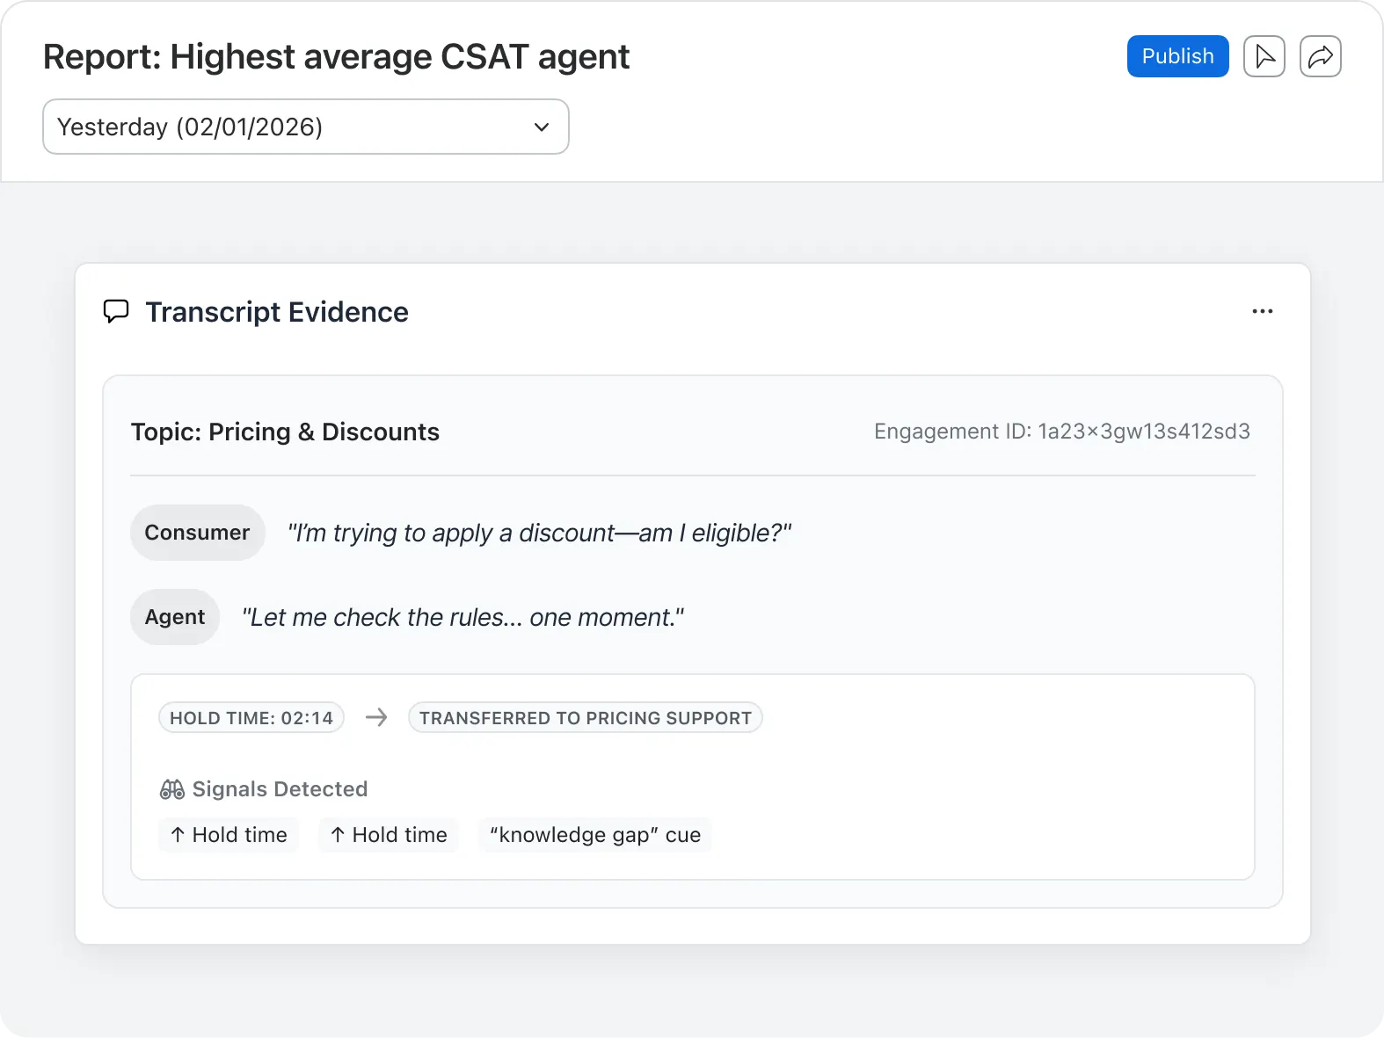Click the Agent speaker label
Image resolution: width=1384 pixels, height=1038 pixels.
175,617
